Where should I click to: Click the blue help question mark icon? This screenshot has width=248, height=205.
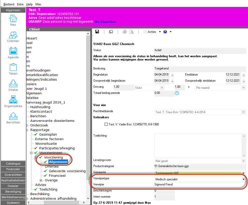[165, 32]
